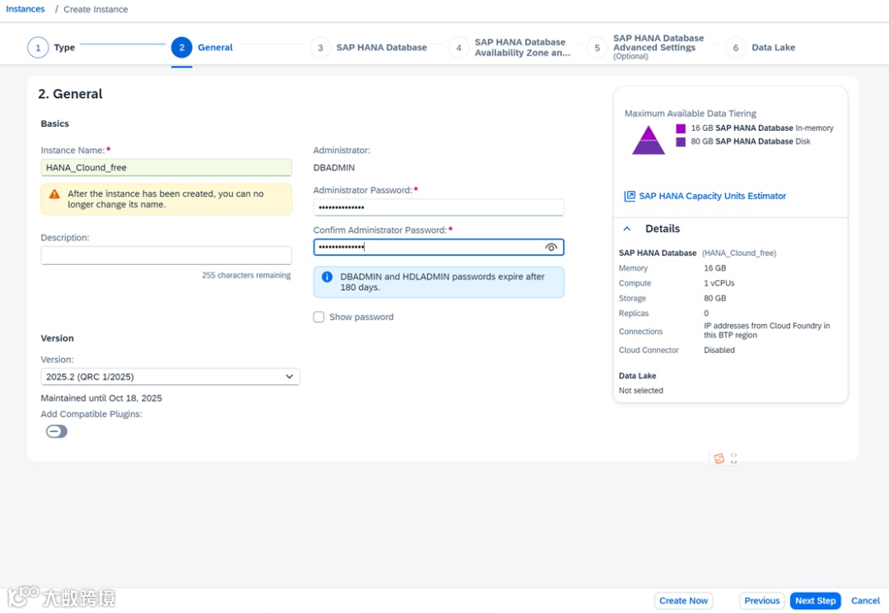Click the warning triangle icon under Instance Name
Image resolution: width=889 pixels, height=614 pixels.
pos(54,194)
